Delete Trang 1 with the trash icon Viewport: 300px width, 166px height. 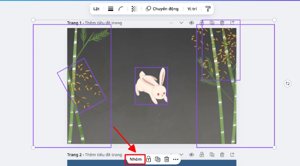click(222, 23)
